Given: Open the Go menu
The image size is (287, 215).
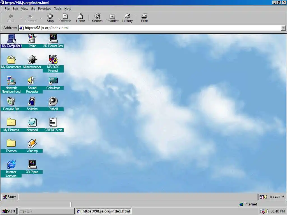Looking at the screenshot, I should tap(33, 9).
